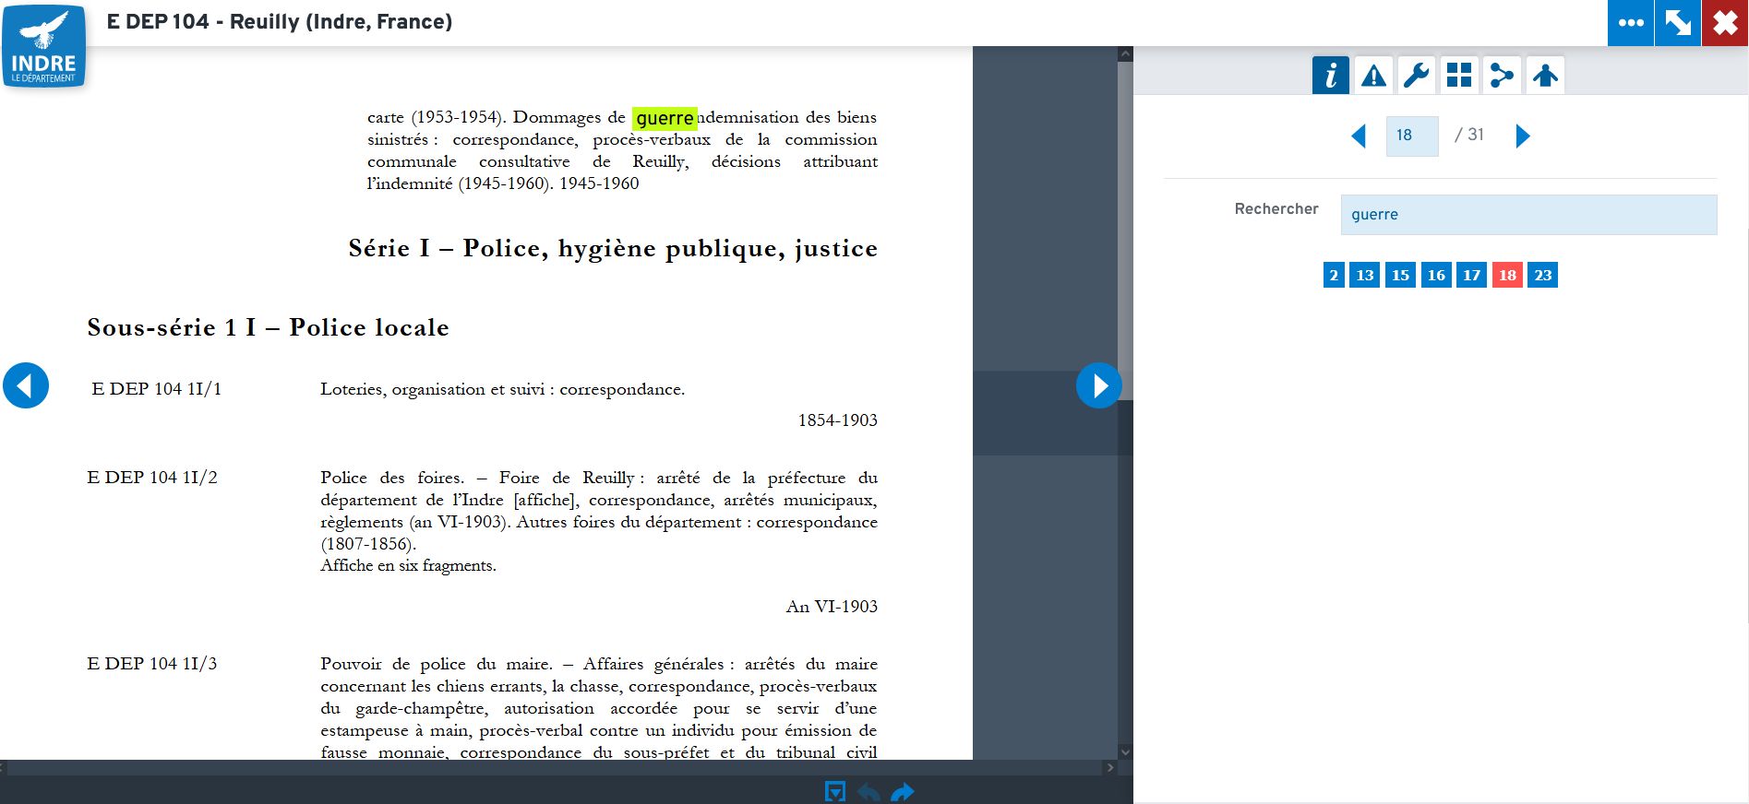Viewport: 1749px width, 804px height.
Task: Click the horizontal scrollbar right arrow
Action: point(1109,767)
